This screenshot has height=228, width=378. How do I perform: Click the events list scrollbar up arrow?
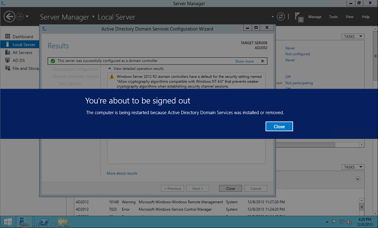coord(362,201)
